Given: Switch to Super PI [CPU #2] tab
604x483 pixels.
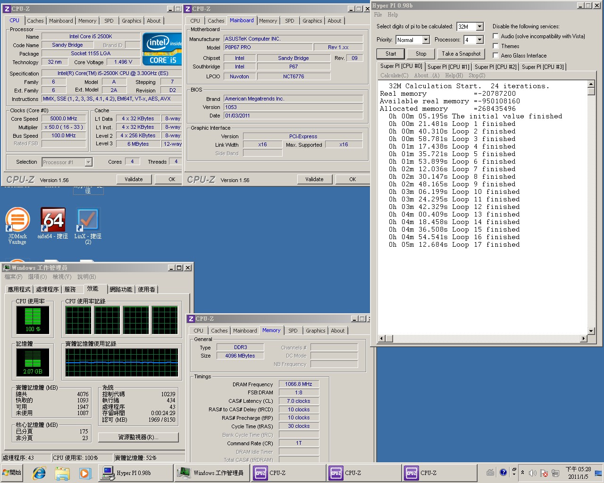Looking at the screenshot, I should (x=495, y=67).
